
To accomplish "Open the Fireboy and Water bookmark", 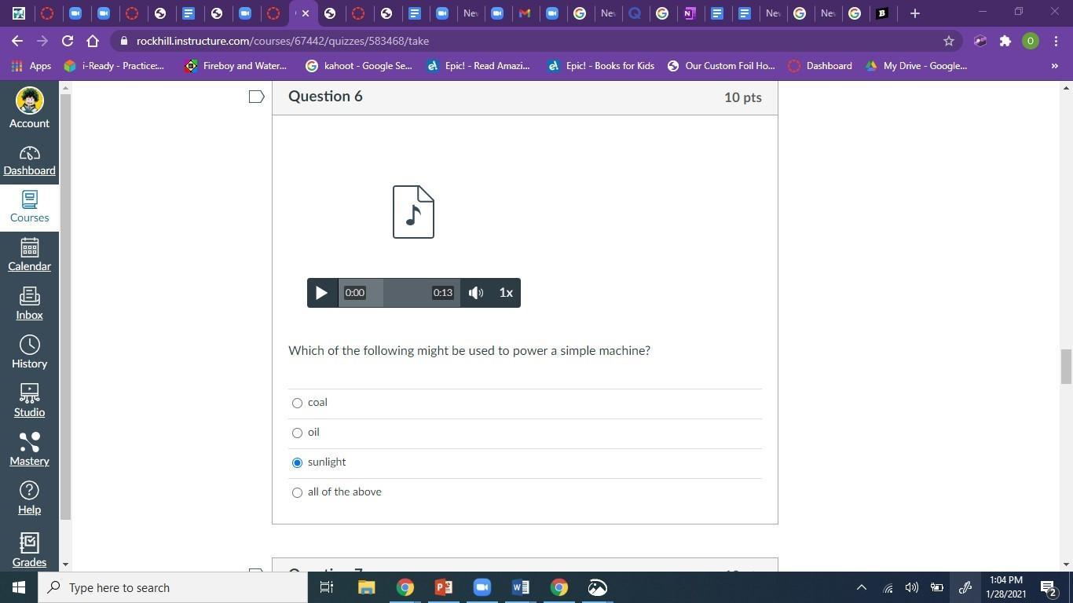I will (236, 66).
